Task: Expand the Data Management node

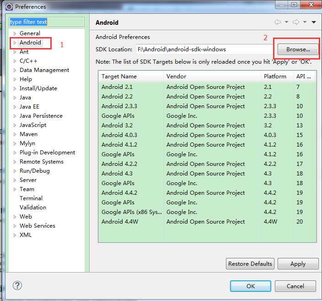Action: [15, 70]
